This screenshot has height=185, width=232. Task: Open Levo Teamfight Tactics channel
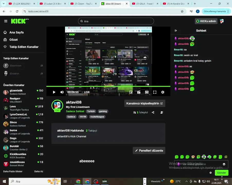(x=23, y=108)
